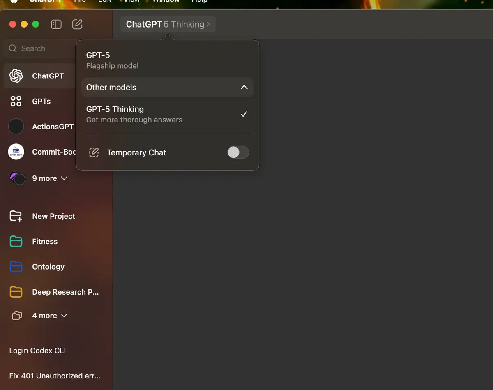Image resolution: width=493 pixels, height=390 pixels.
Task: Click the stacked avatars beside 9 more
Action: tap(17, 178)
